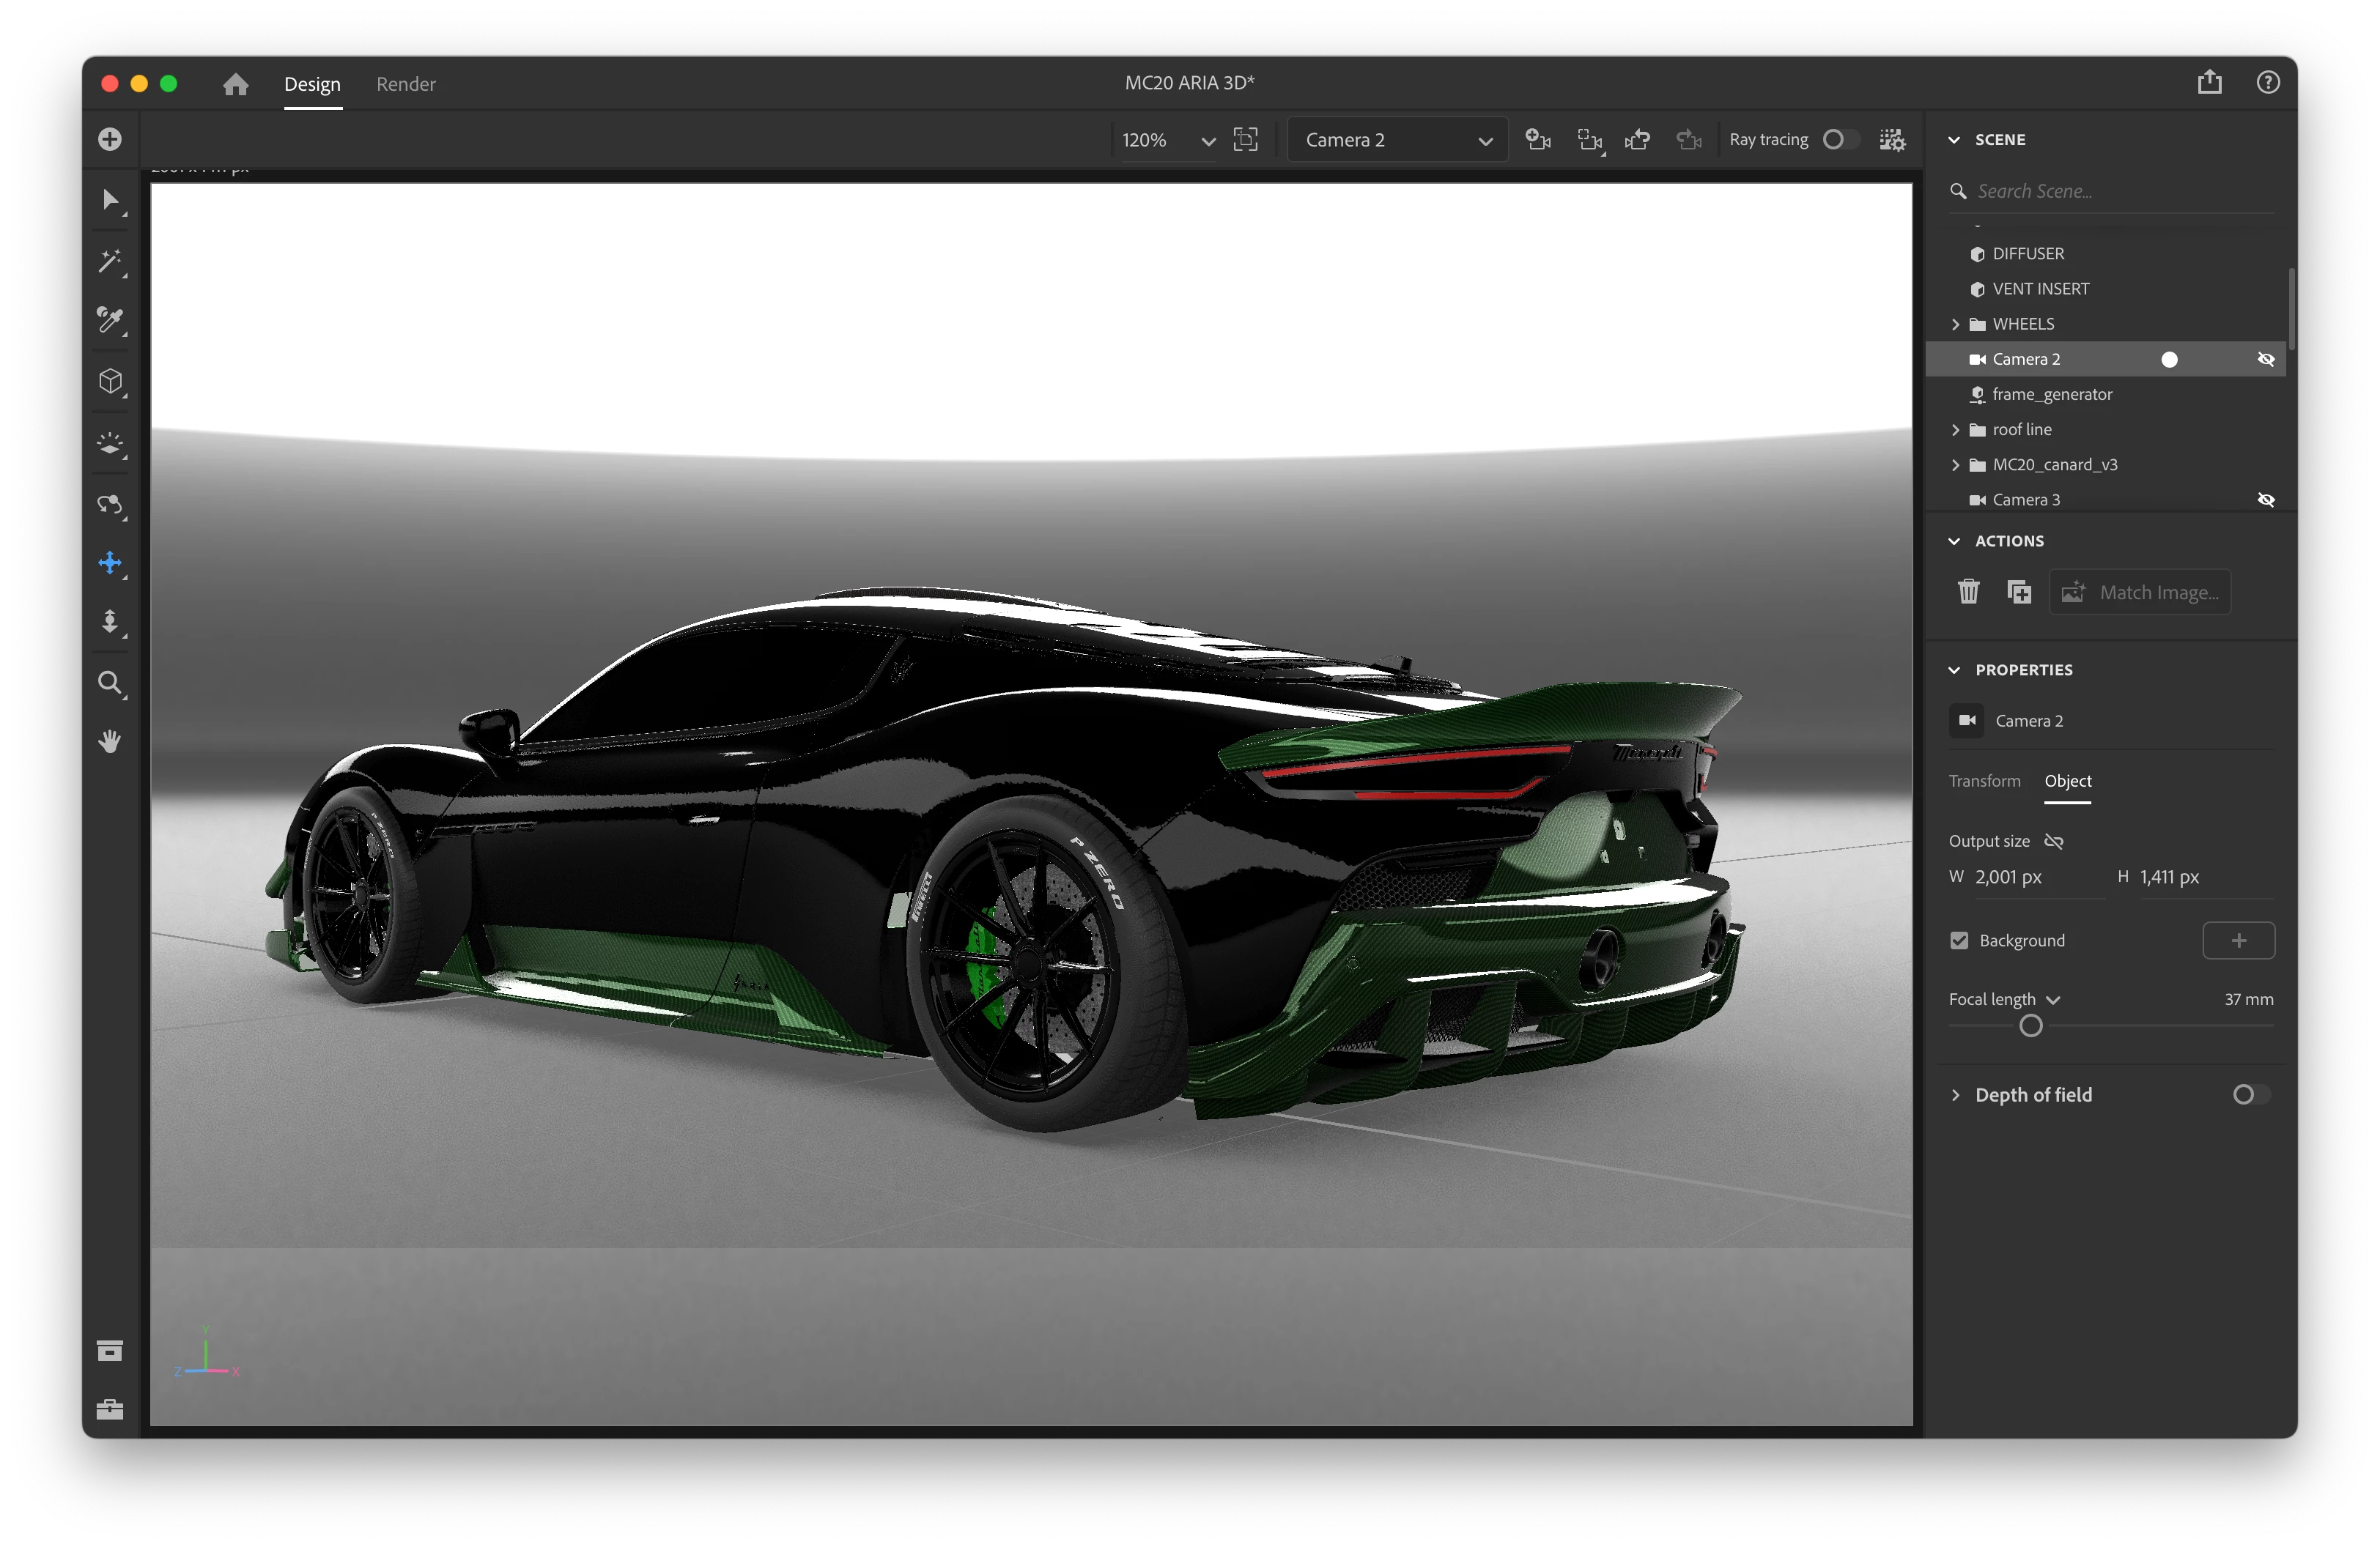Image resolution: width=2380 pixels, height=1547 pixels.
Task: Uncheck the Background checkbox
Action: [1959, 941]
